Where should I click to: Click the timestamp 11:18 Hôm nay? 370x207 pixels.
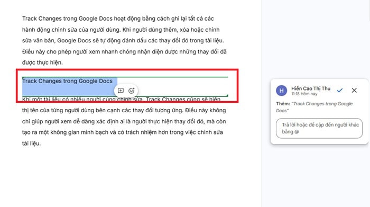[304, 94]
